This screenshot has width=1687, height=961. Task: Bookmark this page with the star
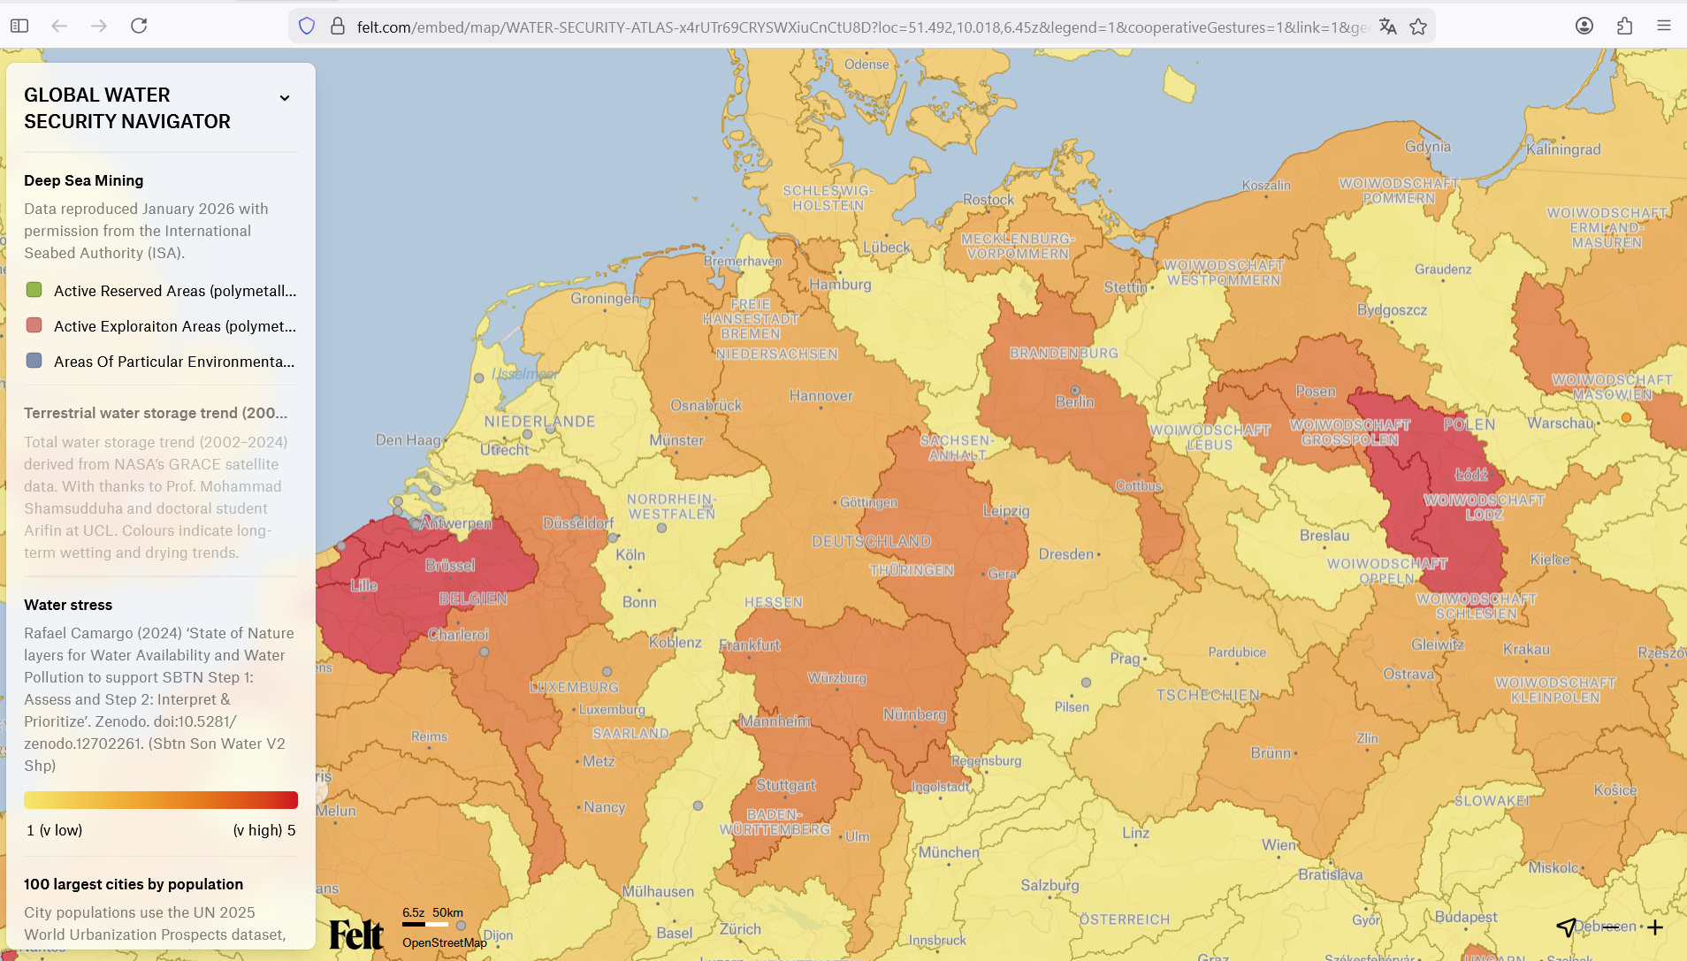[1418, 27]
